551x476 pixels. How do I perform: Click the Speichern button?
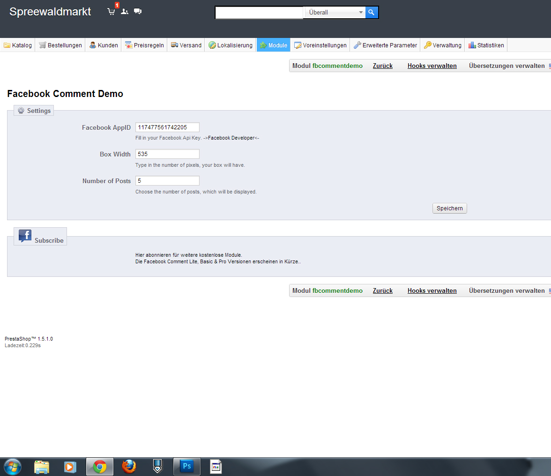[449, 208]
